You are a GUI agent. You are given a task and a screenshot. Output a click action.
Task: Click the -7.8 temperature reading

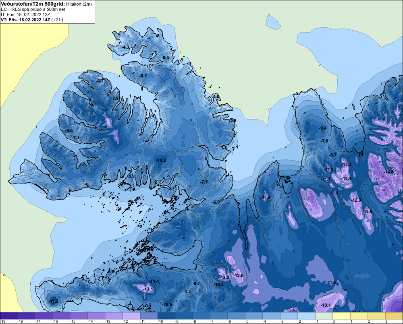324,141
